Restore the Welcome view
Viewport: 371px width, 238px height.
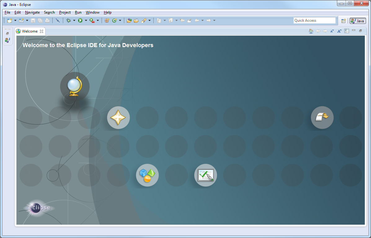(x=360, y=30)
